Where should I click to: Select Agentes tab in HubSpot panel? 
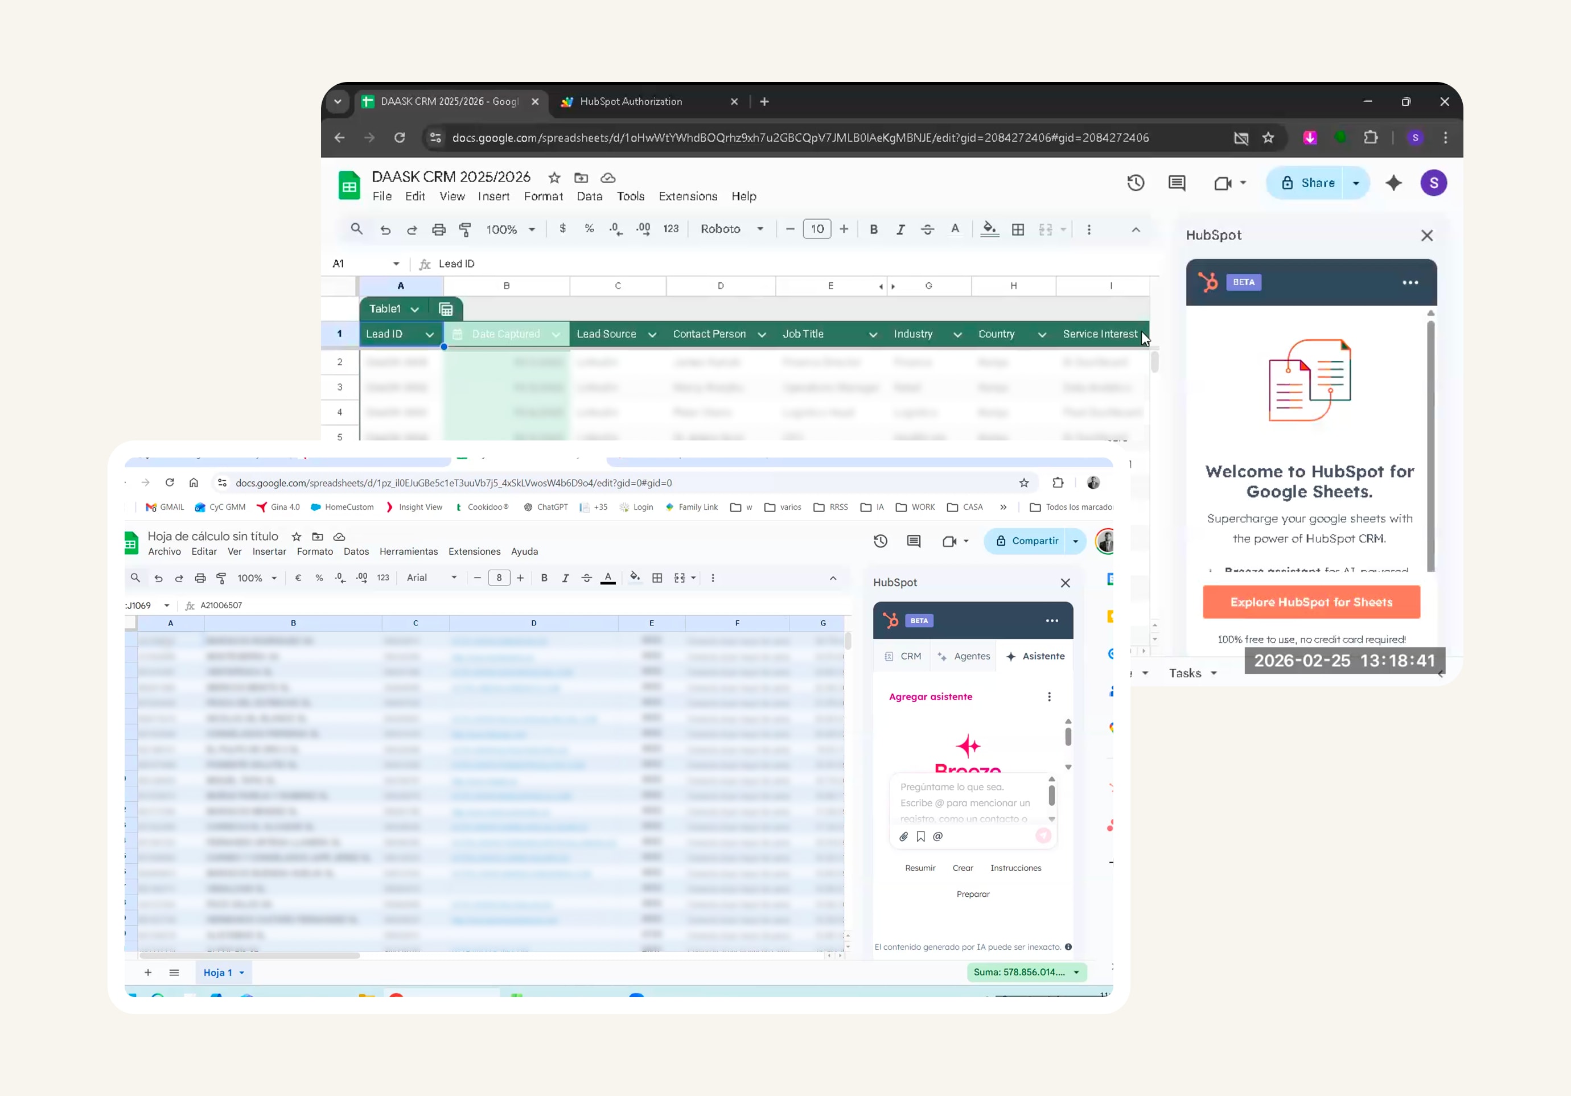[965, 656]
